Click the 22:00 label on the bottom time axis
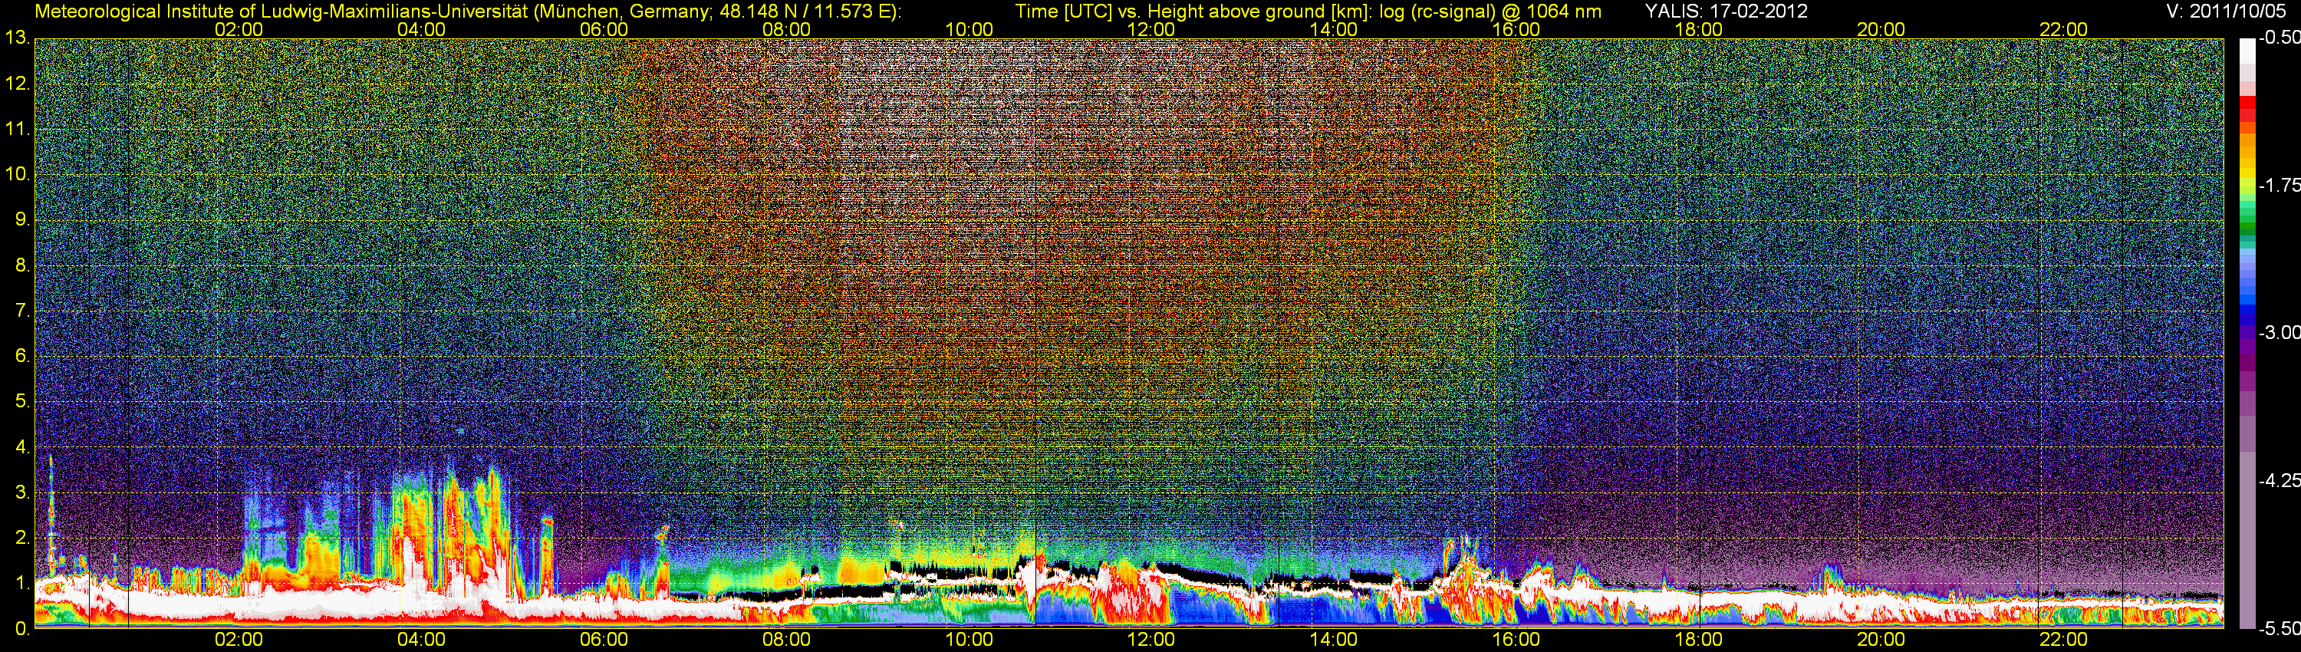 pyautogui.click(x=2063, y=640)
